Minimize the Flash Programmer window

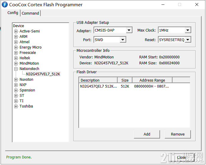click(x=163, y=4)
